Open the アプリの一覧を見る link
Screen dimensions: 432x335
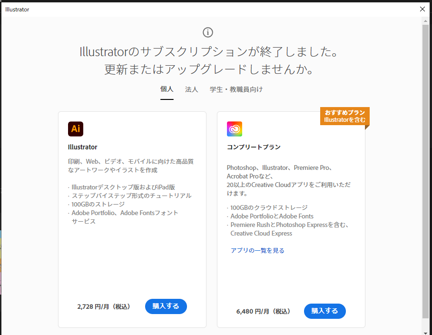pos(257,250)
